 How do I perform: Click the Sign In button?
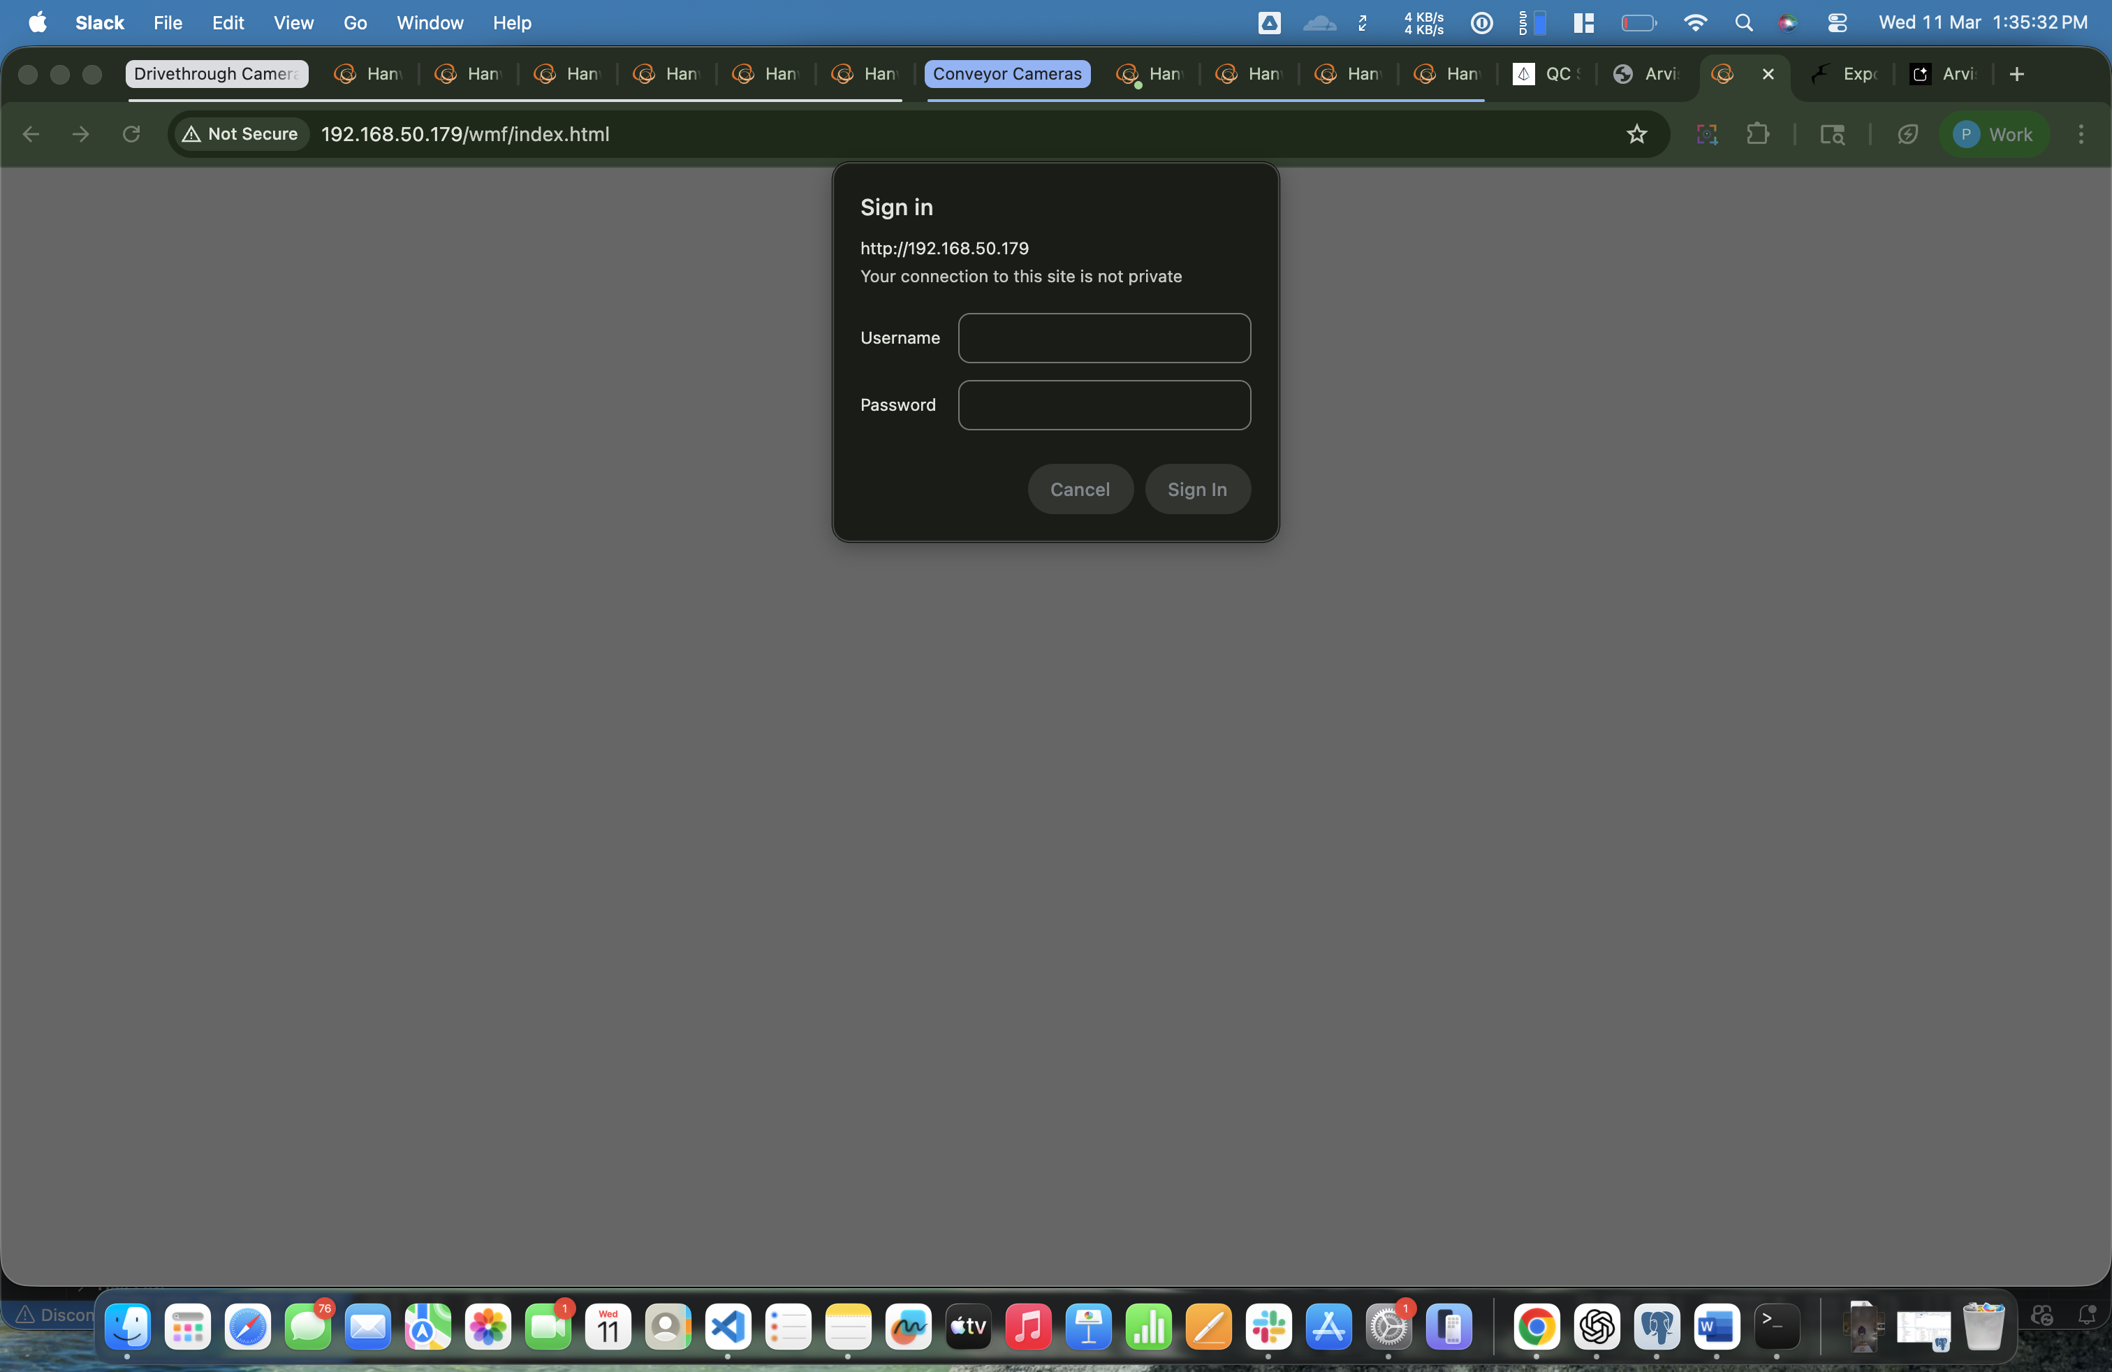point(1197,489)
